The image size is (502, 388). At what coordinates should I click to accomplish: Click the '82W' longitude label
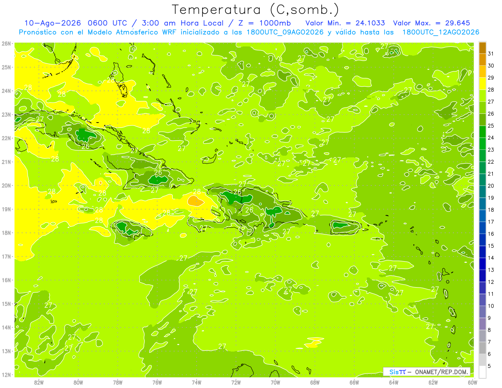[x=38, y=382]
